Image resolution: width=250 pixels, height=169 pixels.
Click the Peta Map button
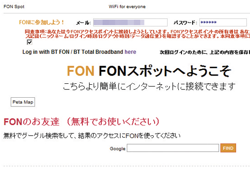(23, 102)
